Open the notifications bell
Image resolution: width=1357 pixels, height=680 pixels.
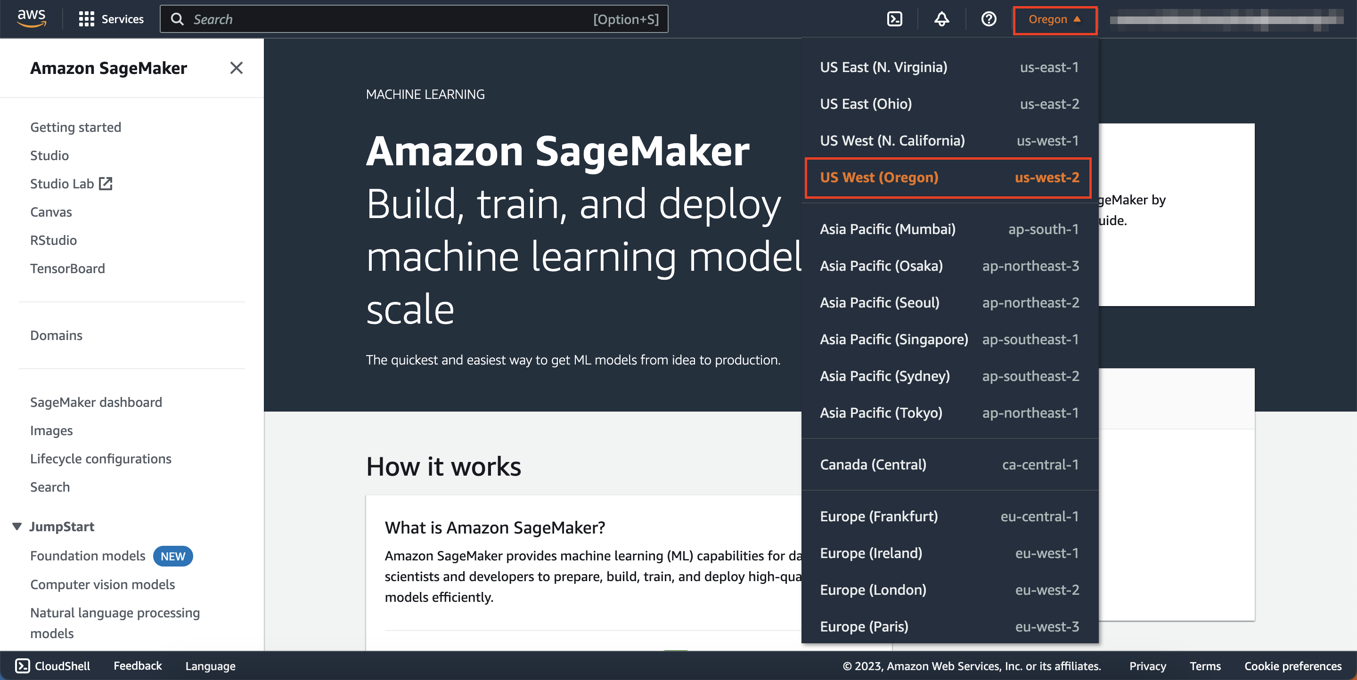coord(941,19)
